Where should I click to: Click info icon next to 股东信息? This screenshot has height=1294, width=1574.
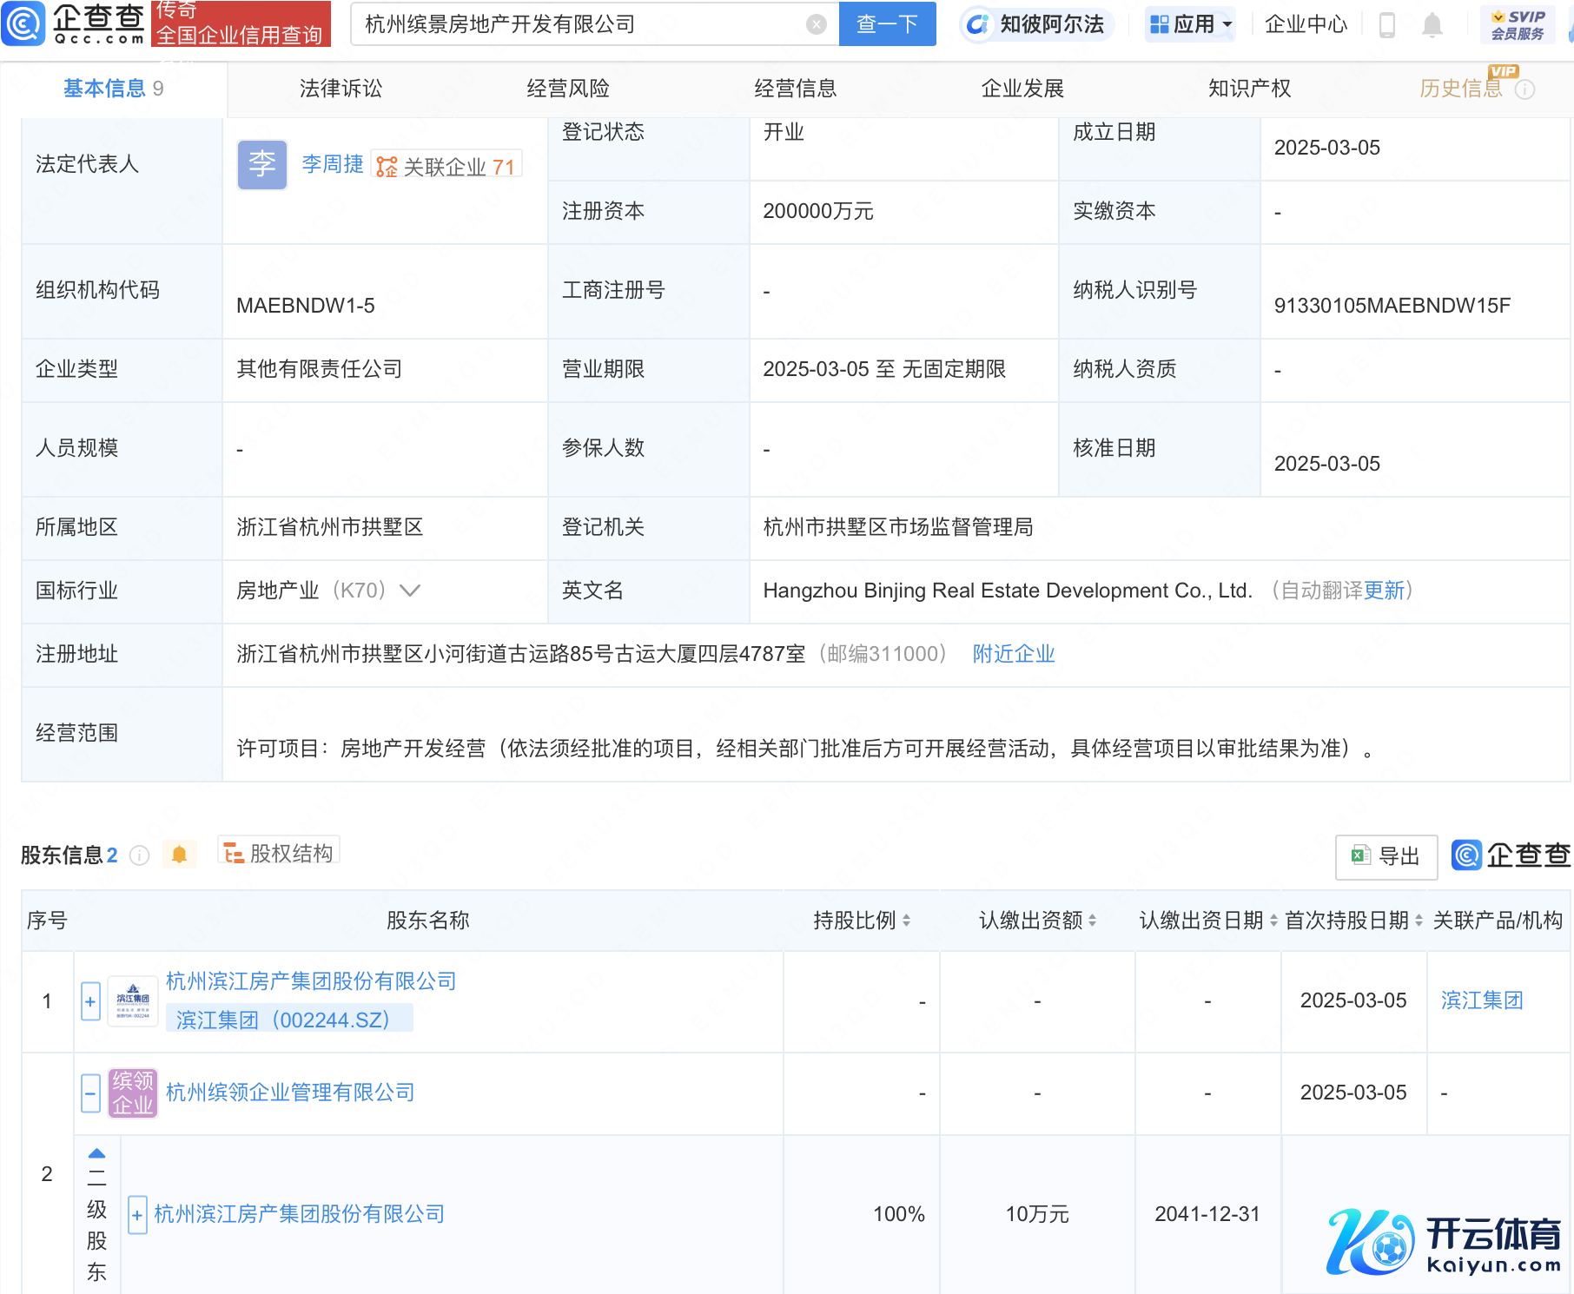click(139, 855)
